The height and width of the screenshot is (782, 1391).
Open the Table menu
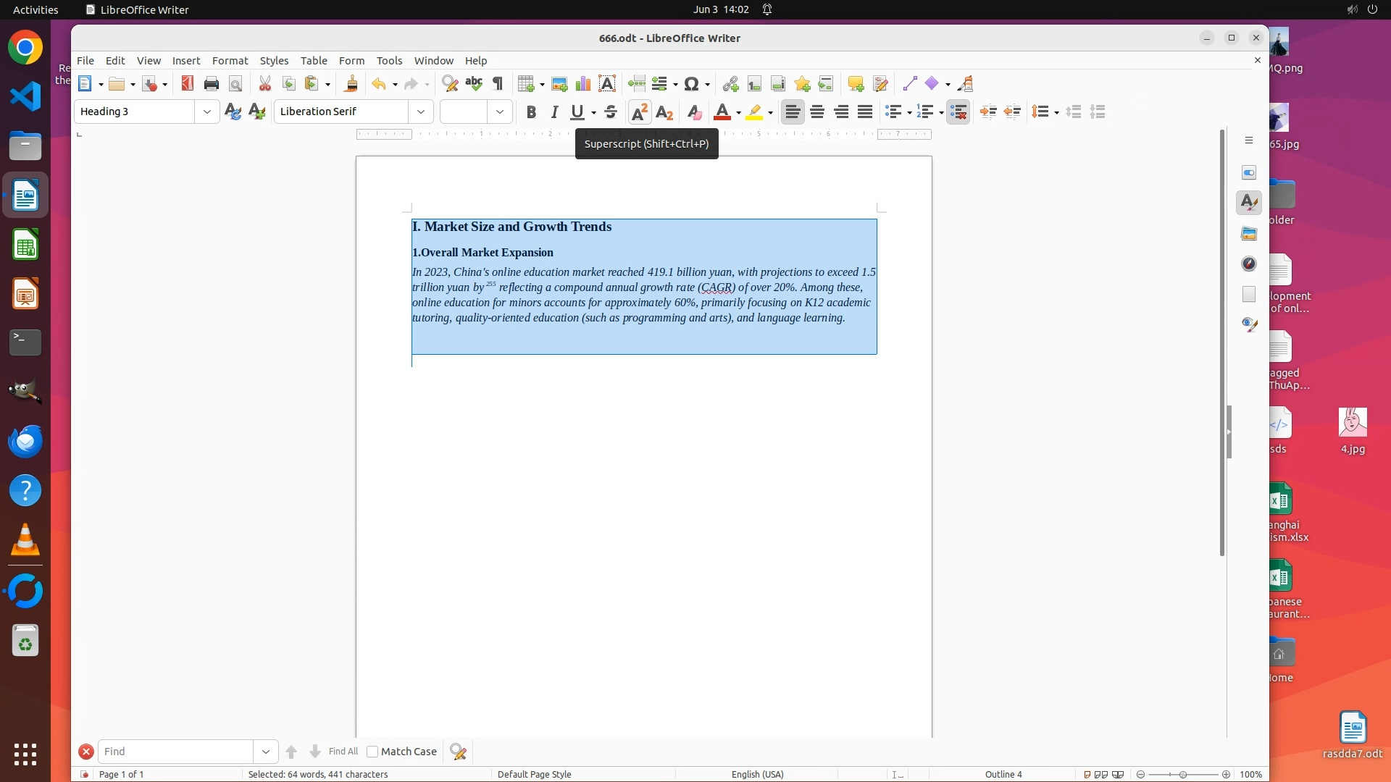click(314, 61)
